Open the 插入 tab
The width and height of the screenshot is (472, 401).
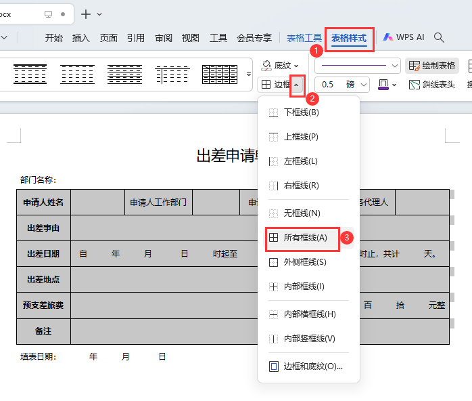tap(81, 38)
